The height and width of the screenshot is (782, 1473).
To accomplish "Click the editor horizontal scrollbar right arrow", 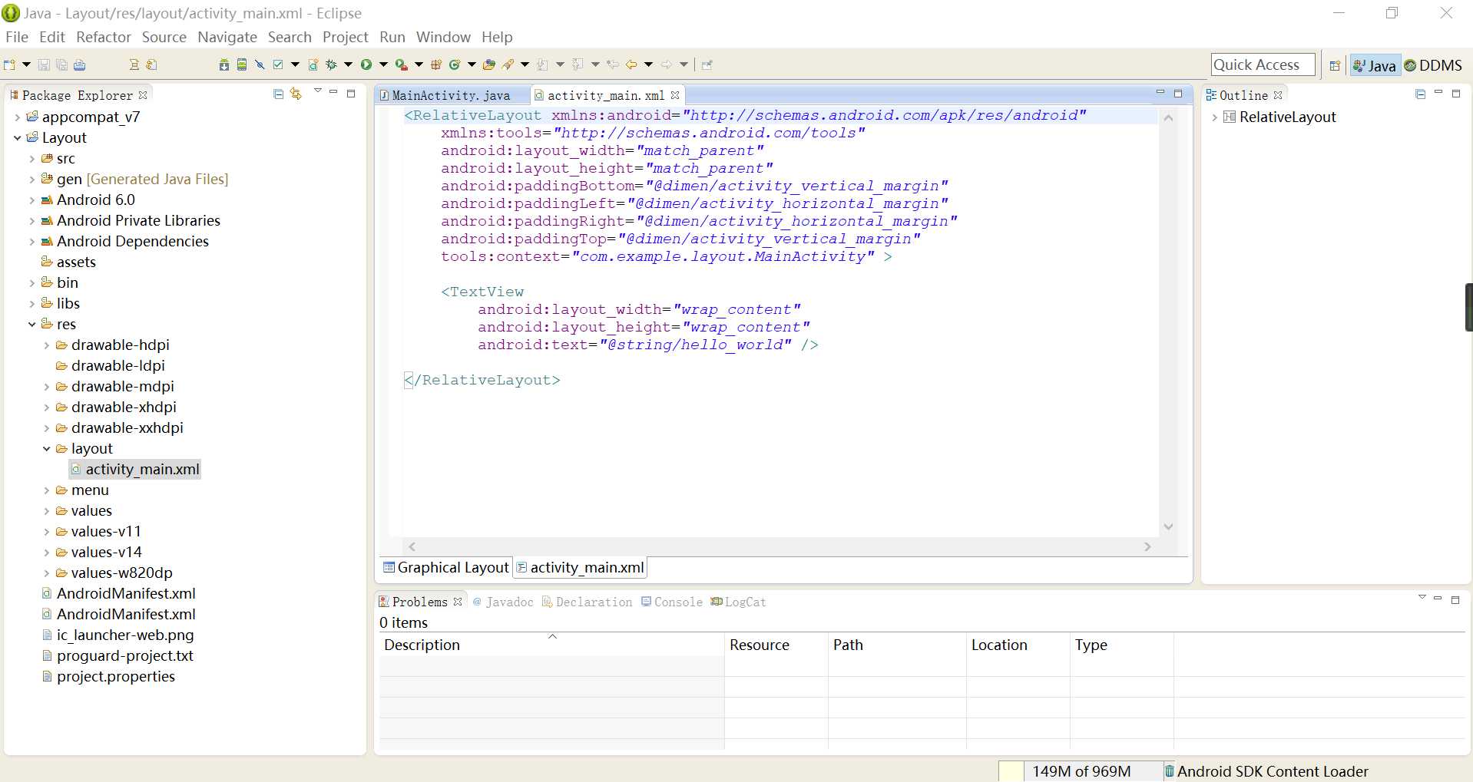I will click(x=1147, y=546).
